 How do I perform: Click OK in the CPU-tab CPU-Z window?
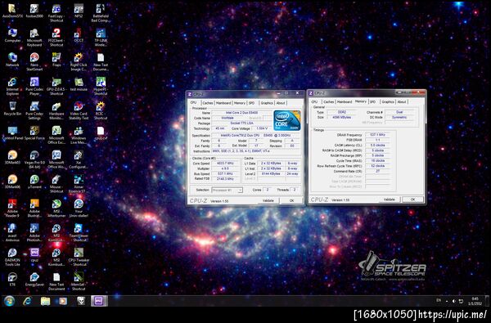291,200
